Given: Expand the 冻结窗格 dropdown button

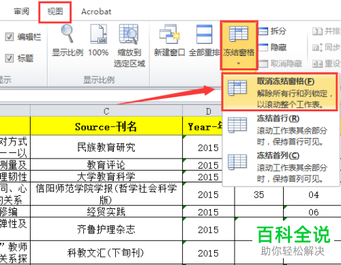Looking at the screenshot, I should coord(239,46).
